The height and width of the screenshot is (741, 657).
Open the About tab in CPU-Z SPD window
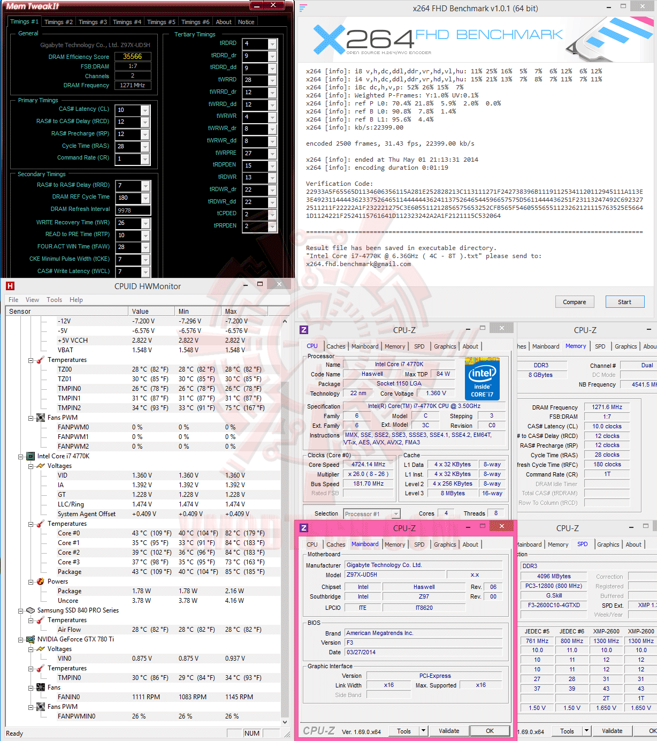point(633,545)
